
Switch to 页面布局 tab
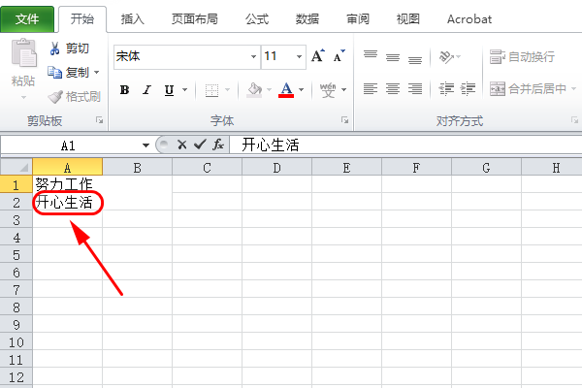[195, 19]
